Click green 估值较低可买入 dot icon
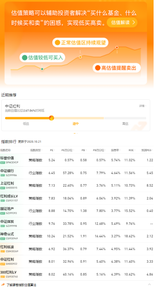The width and height of the screenshot is (159, 288). tap(24, 58)
